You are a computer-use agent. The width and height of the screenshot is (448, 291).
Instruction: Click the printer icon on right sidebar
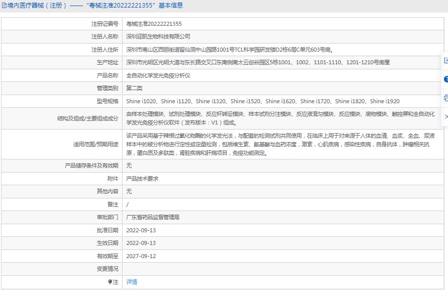pos(446,98)
